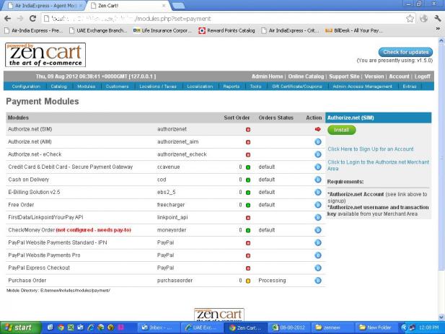Click the red status indicator for Authorize.net (SIM)

point(248,130)
